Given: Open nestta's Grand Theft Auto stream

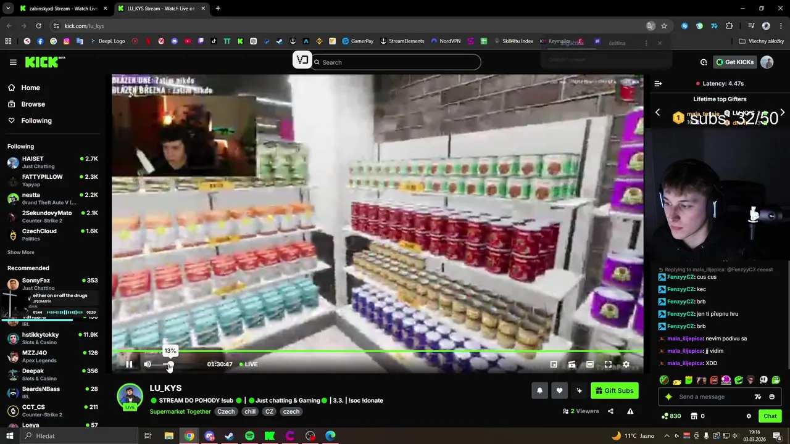Looking at the screenshot, I should (52, 198).
